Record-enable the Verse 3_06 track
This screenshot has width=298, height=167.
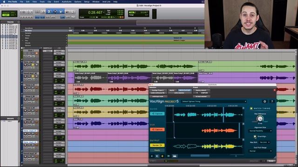point(25,99)
